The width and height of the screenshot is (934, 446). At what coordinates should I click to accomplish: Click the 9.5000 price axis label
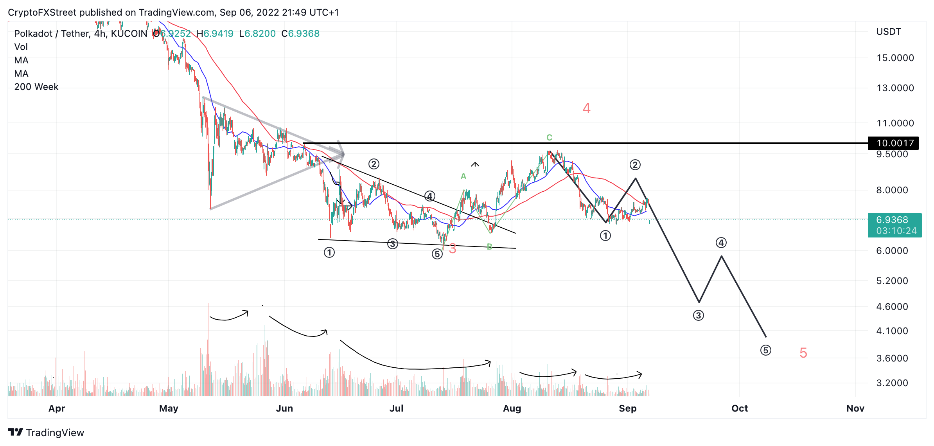892,154
